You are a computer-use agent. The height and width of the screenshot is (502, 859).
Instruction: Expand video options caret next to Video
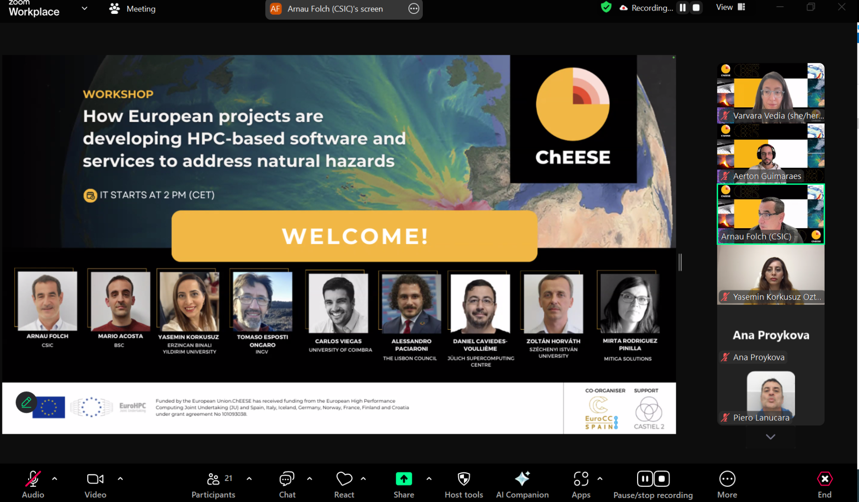[120, 479]
